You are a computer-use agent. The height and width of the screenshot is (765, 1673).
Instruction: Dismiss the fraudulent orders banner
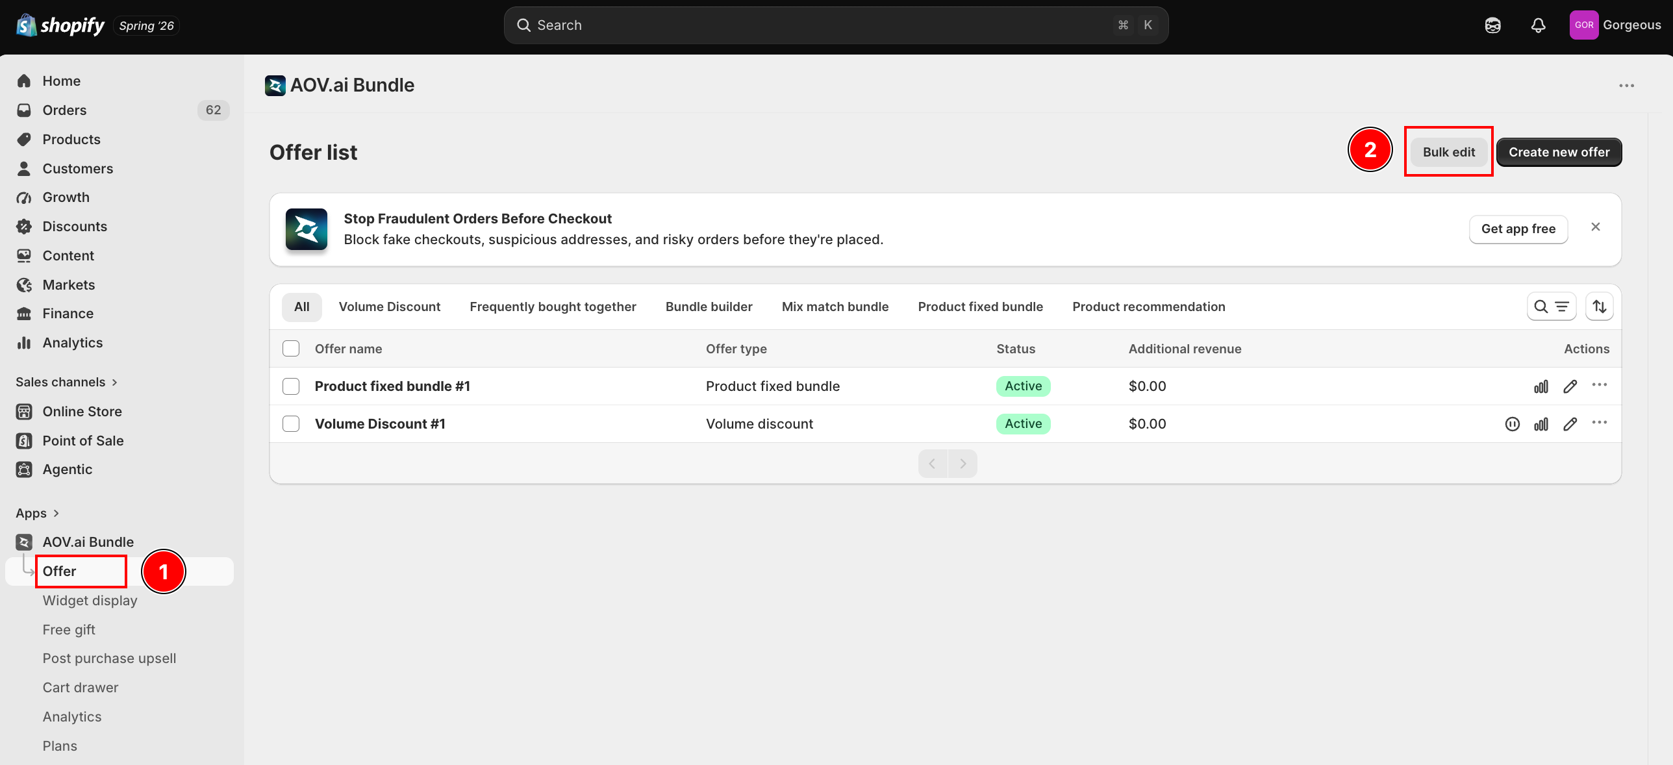(x=1596, y=227)
